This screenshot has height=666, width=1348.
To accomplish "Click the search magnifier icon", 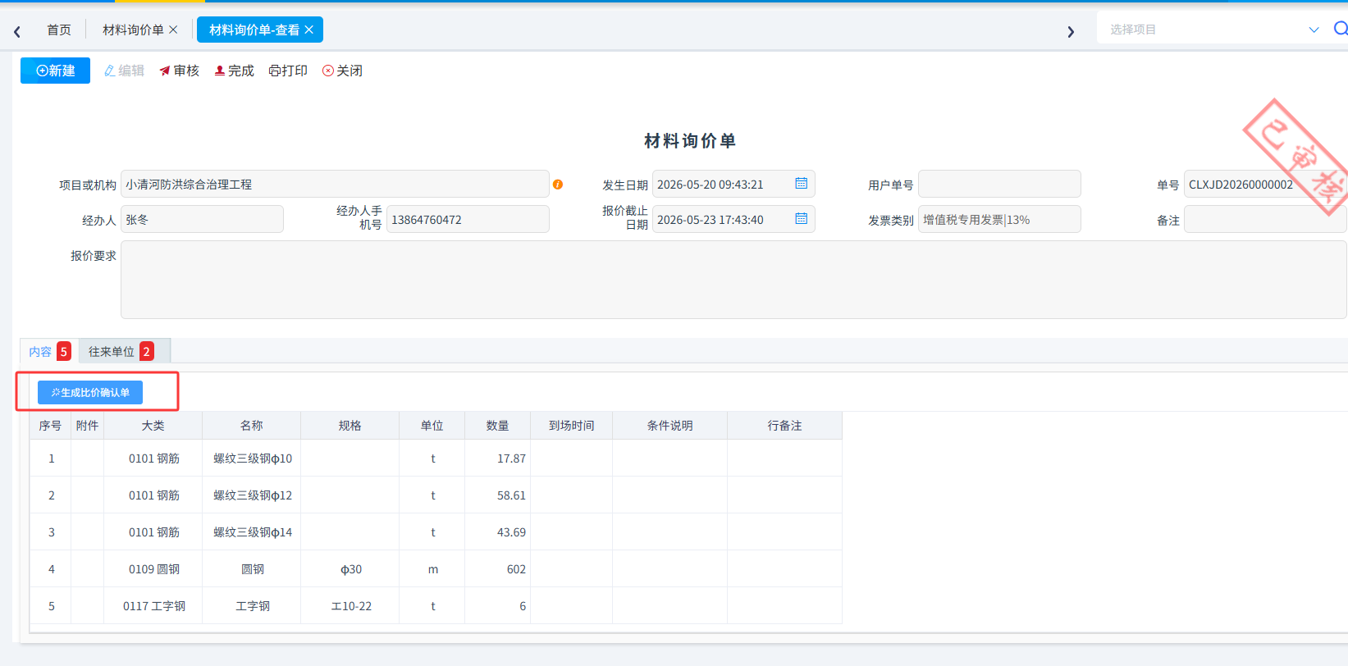I will 1341,30.
